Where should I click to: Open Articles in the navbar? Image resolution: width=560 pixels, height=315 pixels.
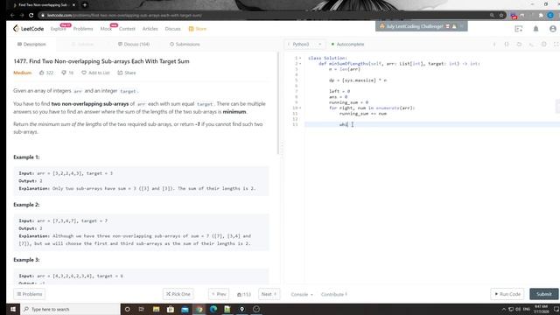(x=150, y=29)
